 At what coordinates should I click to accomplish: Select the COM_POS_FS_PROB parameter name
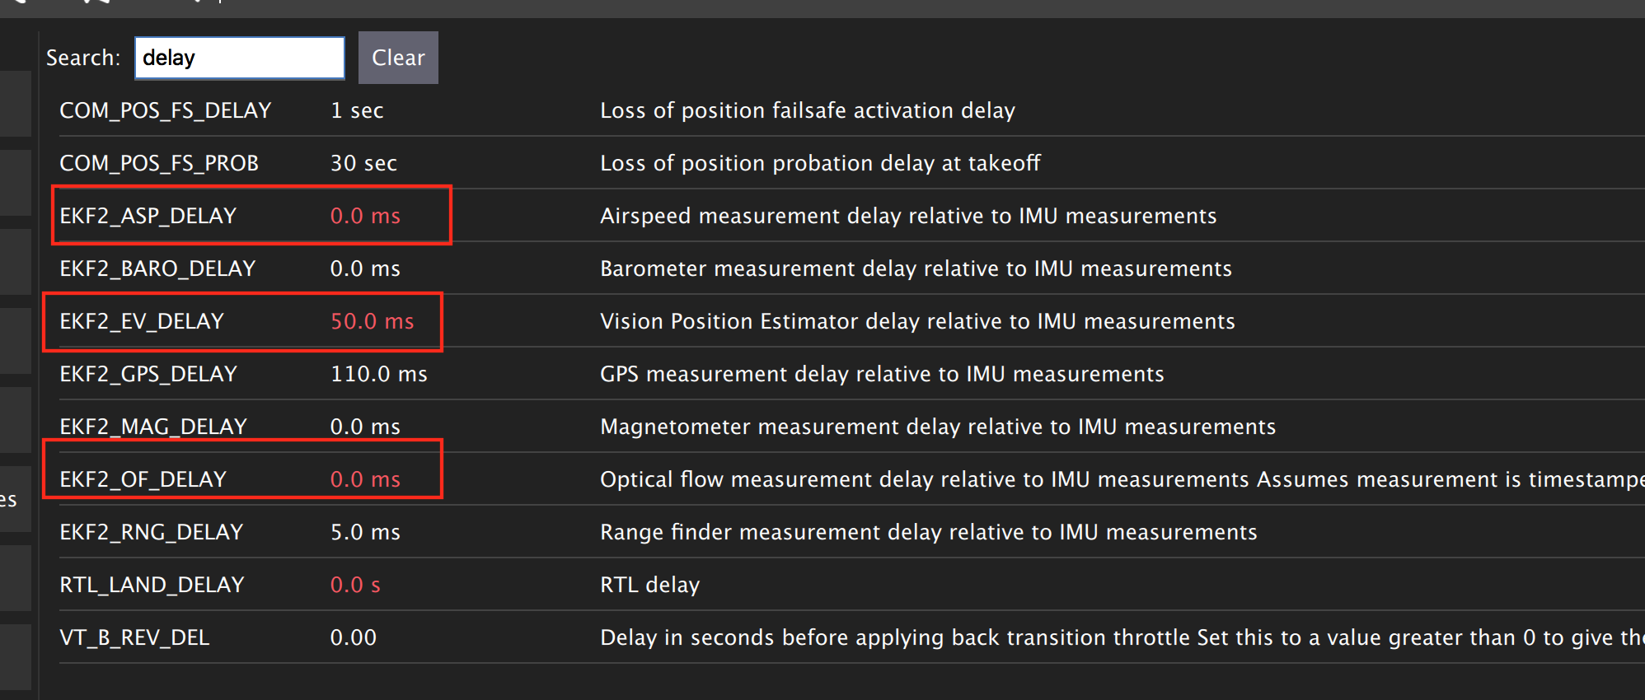pos(159,163)
